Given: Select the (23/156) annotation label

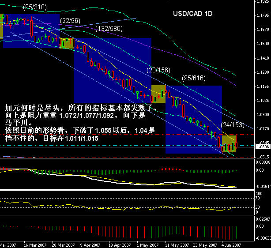Looking at the screenshot, I should (x=158, y=70).
